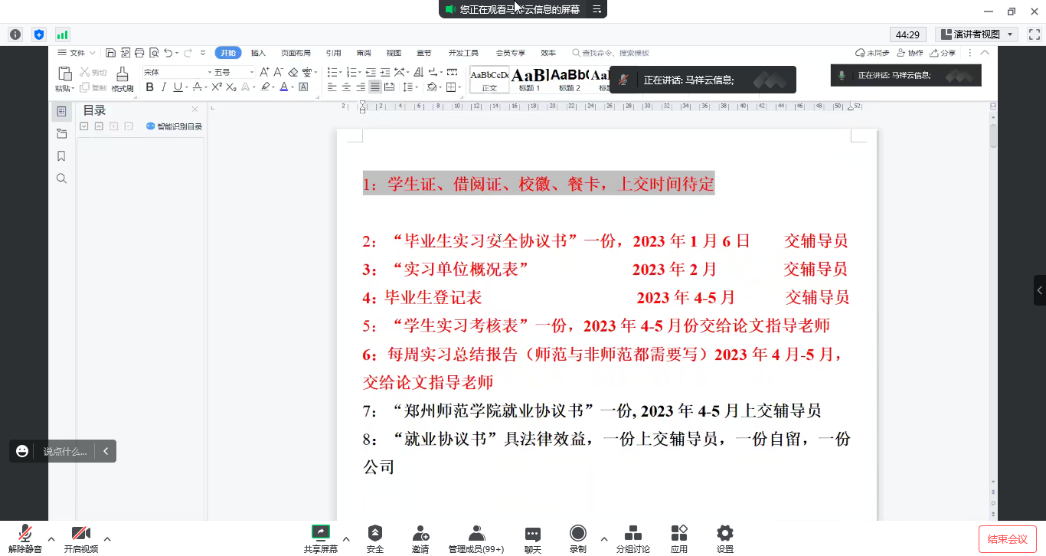
Task: Turn on the video camera
Action: [80, 534]
